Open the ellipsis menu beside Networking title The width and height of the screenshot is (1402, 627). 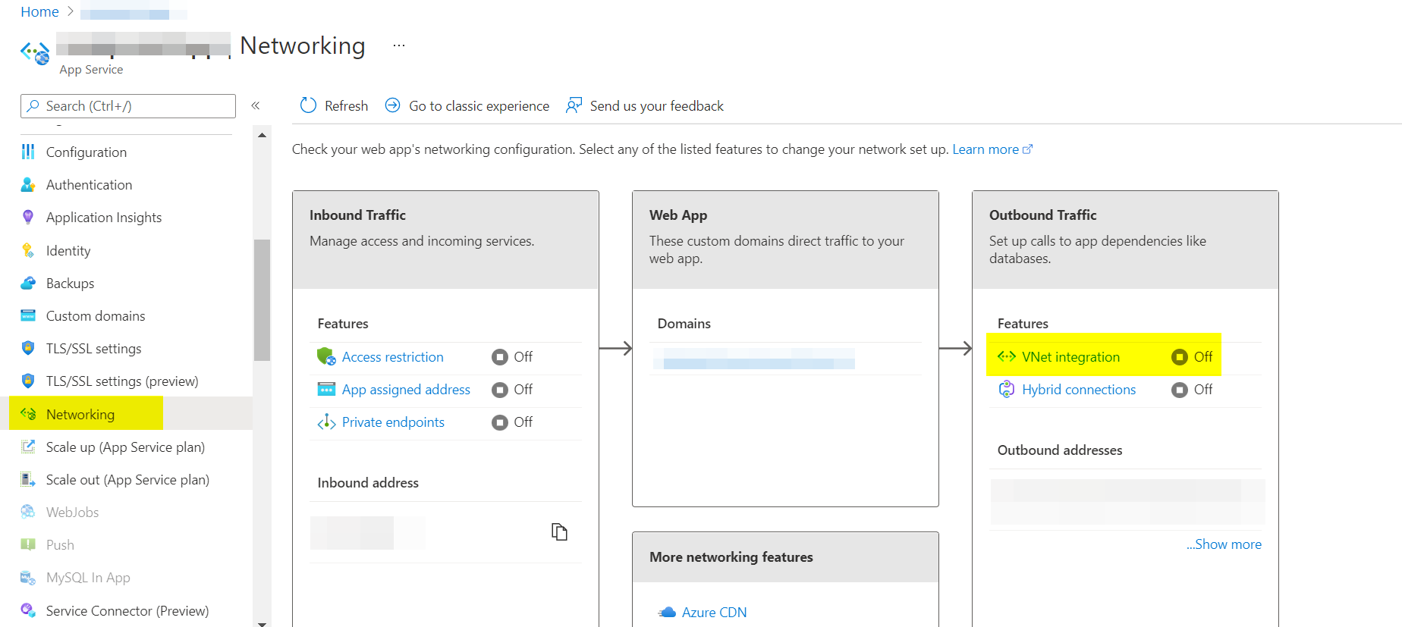(x=399, y=46)
